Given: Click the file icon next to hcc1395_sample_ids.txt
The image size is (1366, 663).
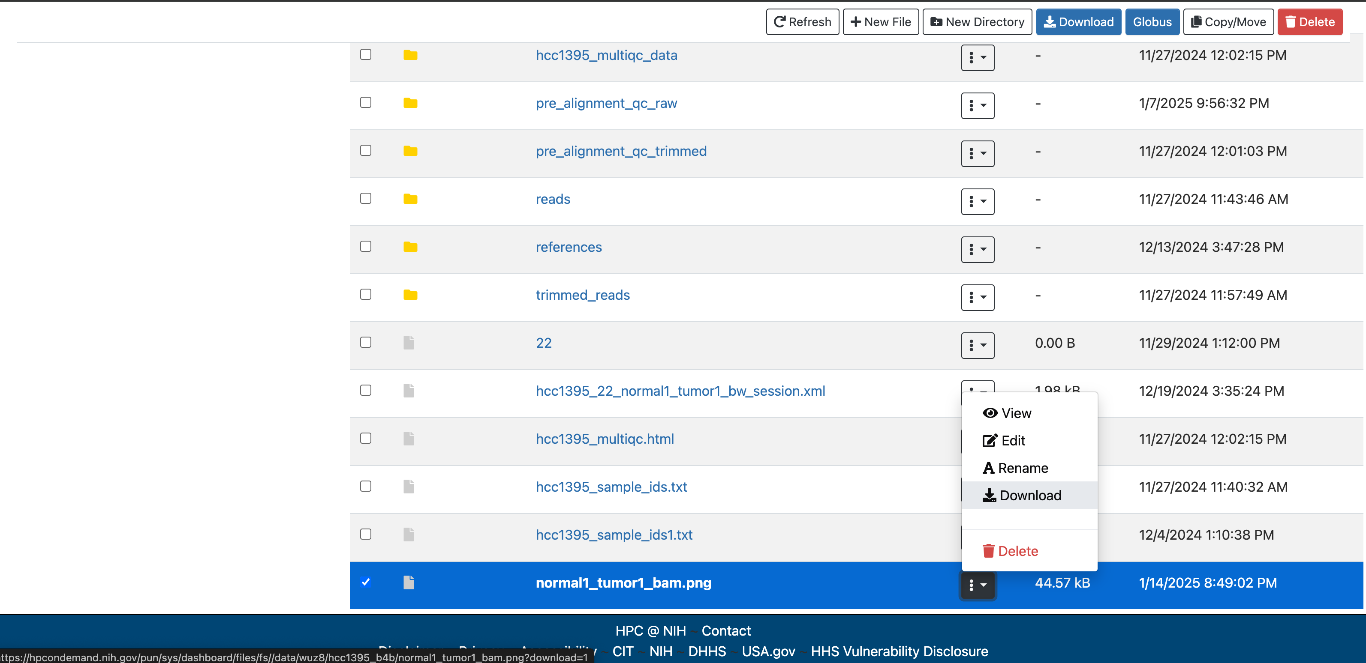Looking at the screenshot, I should coord(408,487).
